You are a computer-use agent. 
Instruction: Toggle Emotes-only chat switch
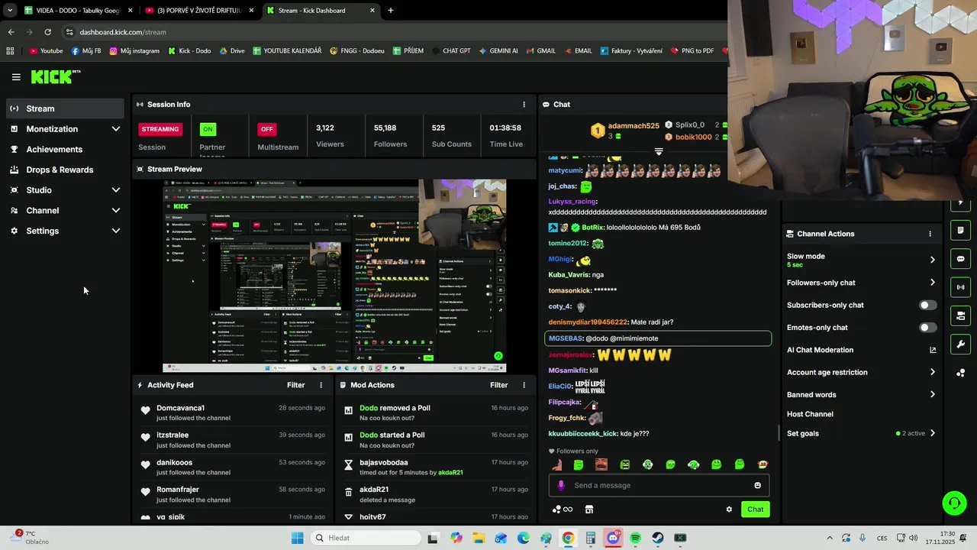point(927,328)
